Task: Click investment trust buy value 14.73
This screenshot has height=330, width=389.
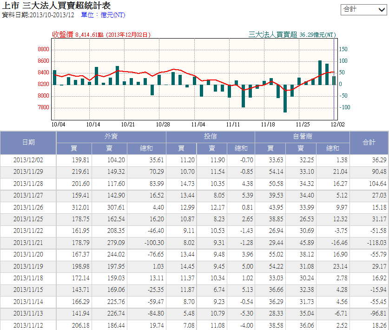Action: [187, 184]
